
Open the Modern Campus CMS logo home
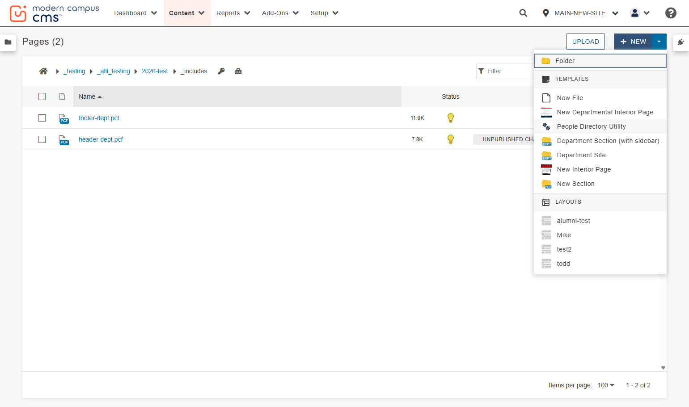coord(54,13)
